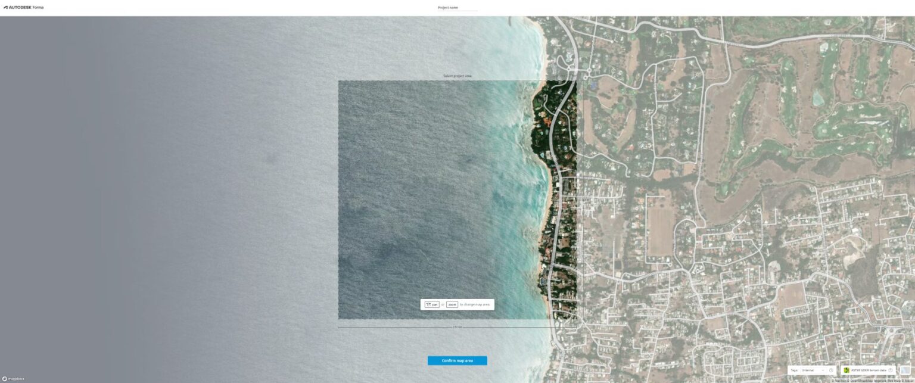Click the ASTER GDEM terrain data chip
Screen dimensions: 915x383
point(869,370)
